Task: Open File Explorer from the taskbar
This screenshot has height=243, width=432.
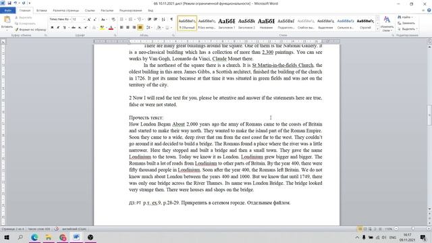Action: click(49, 237)
